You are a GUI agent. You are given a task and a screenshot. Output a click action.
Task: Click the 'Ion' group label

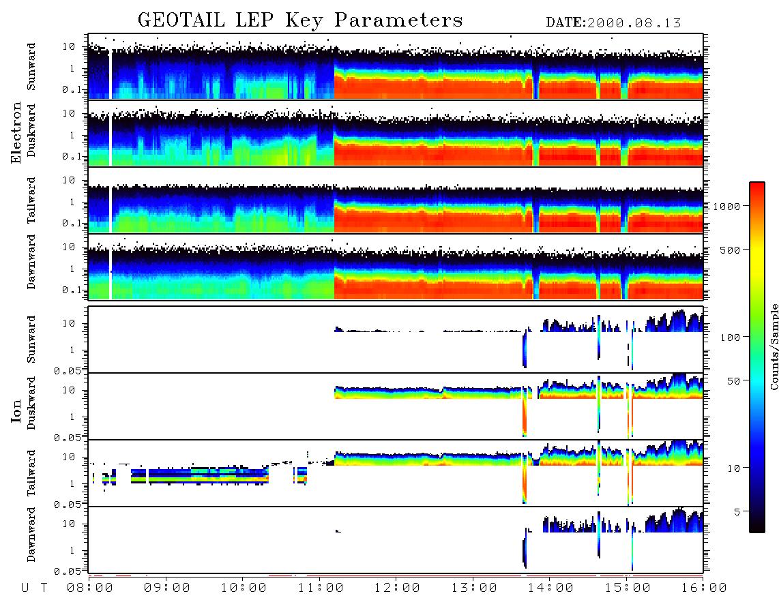16,410
